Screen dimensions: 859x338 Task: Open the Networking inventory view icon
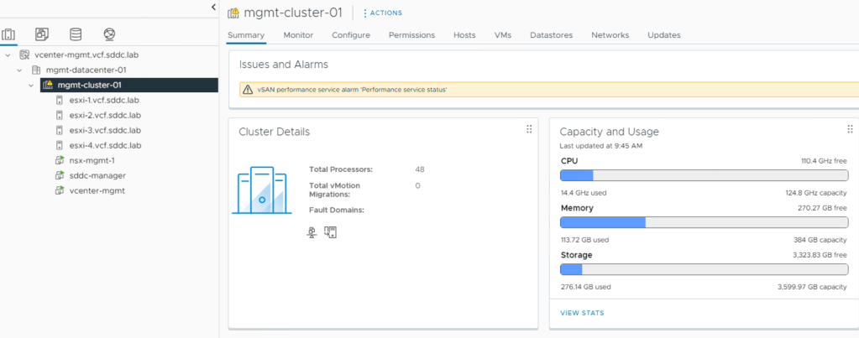pyautogui.click(x=109, y=34)
